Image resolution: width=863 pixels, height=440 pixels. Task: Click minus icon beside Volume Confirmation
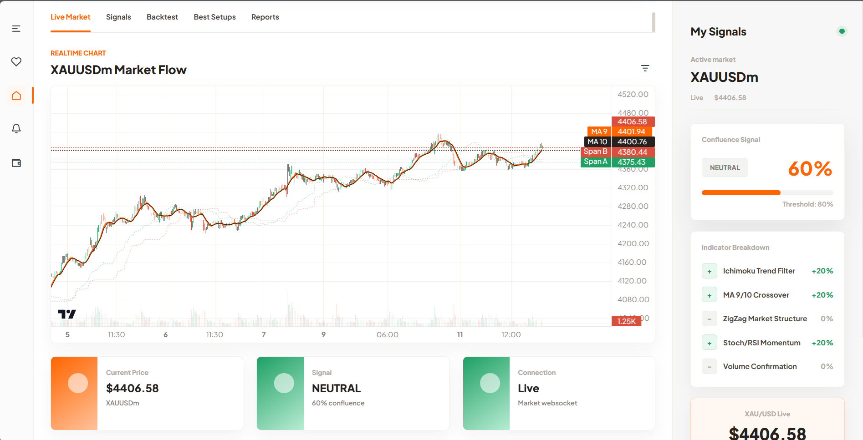click(709, 367)
